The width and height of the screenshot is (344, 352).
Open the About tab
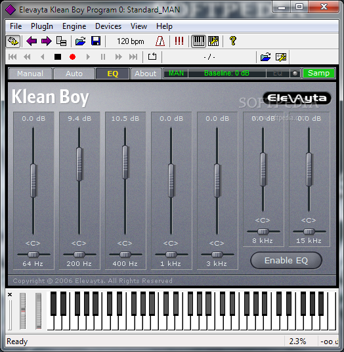pos(146,74)
